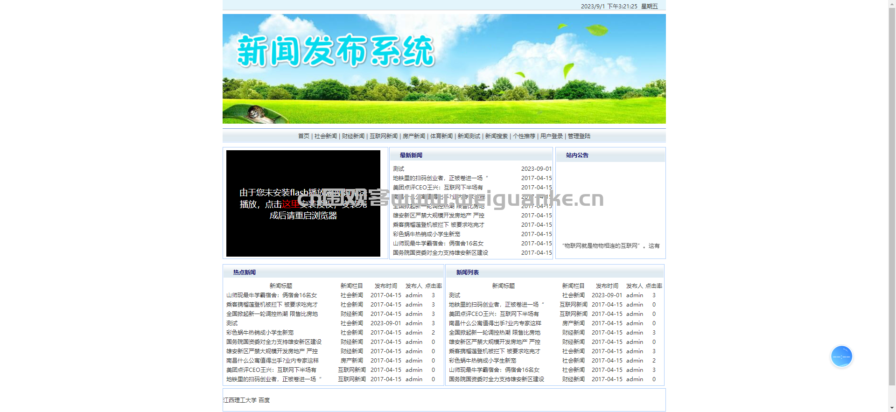Open 全国掀起新一轮调控热潮 in the 热点新闻 table
This screenshot has width=896, height=412.
pos(272,314)
